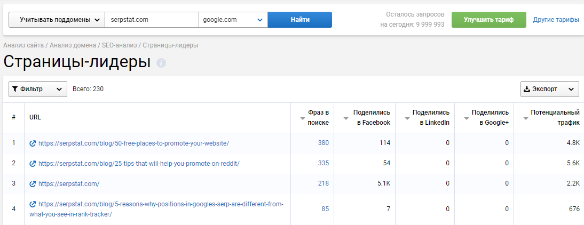Click the Всего: 230 total label

pyautogui.click(x=88, y=89)
